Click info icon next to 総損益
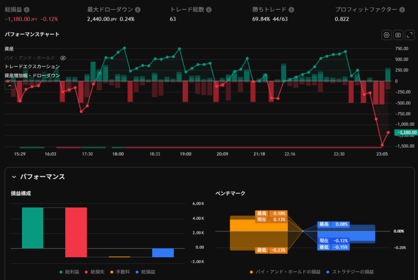 [x=27, y=9]
